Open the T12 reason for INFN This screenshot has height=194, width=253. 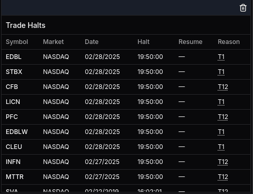tap(223, 162)
